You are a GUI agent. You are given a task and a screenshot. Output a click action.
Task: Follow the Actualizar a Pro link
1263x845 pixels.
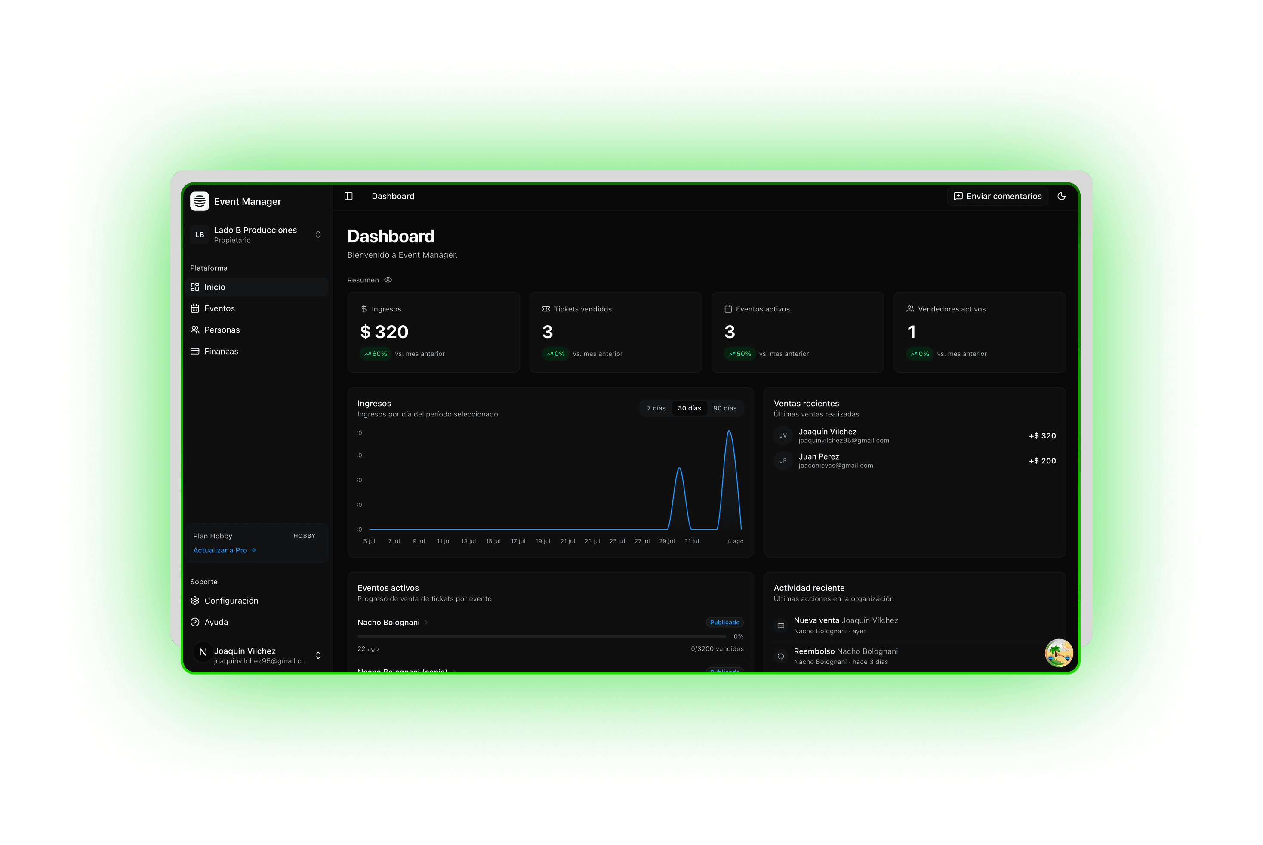point(225,550)
